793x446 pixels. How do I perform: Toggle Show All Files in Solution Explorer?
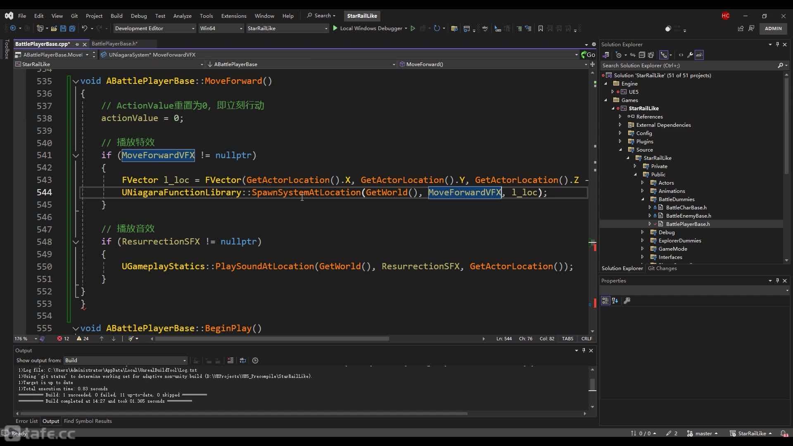pos(651,55)
